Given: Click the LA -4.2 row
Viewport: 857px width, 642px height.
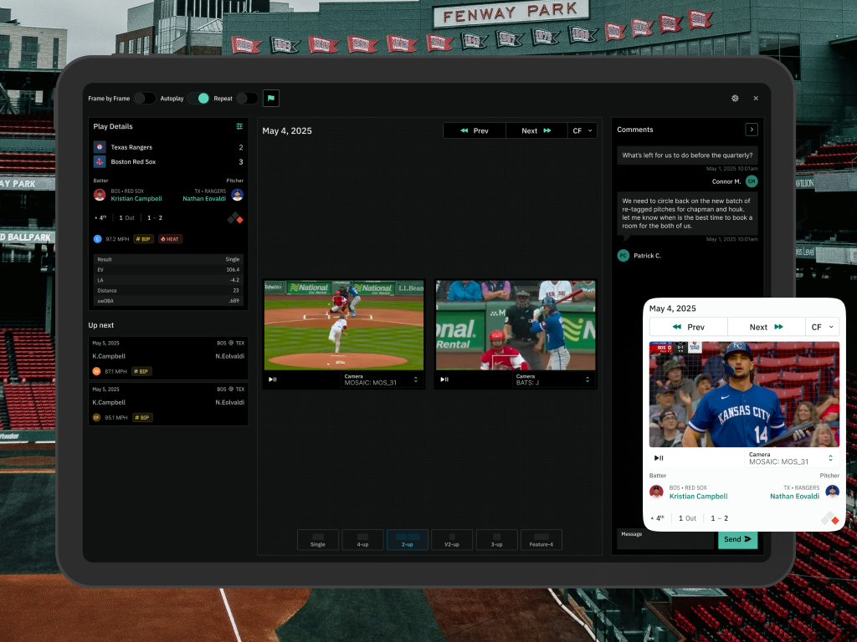Looking at the screenshot, I should tap(168, 280).
